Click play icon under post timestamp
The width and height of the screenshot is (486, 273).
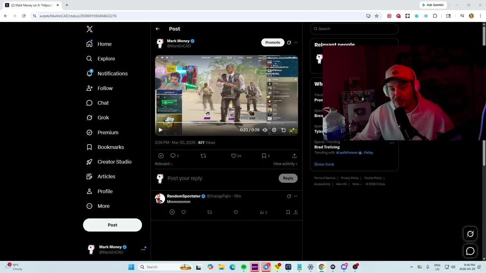[161, 156]
